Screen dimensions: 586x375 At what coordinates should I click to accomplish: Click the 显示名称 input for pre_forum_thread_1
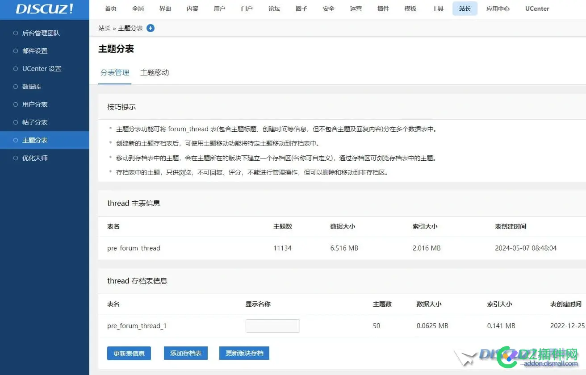coord(272,326)
